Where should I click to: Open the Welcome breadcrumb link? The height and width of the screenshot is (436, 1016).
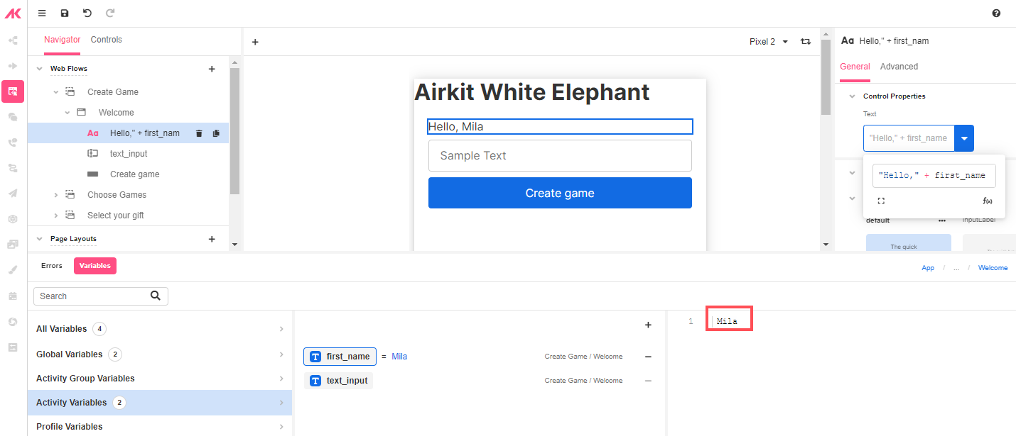993,268
